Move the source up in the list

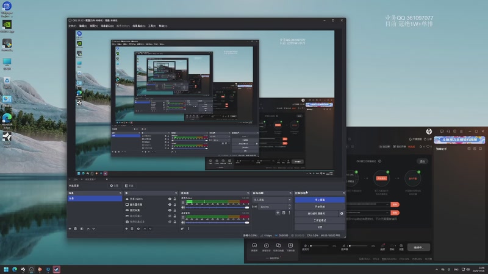[x=145, y=229]
